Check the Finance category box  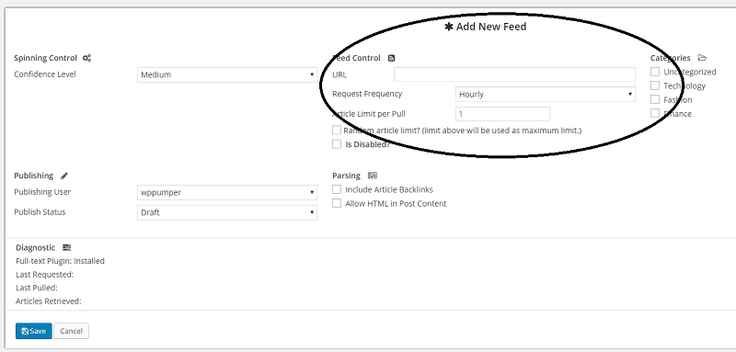[x=655, y=113]
